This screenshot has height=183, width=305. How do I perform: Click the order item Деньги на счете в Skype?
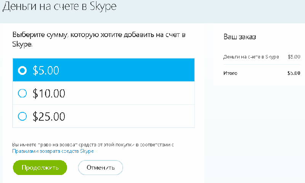(x=251, y=57)
